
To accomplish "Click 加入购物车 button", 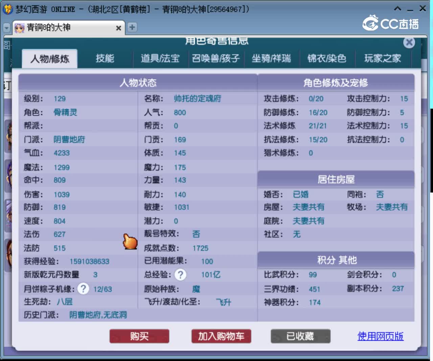I will point(221,336).
